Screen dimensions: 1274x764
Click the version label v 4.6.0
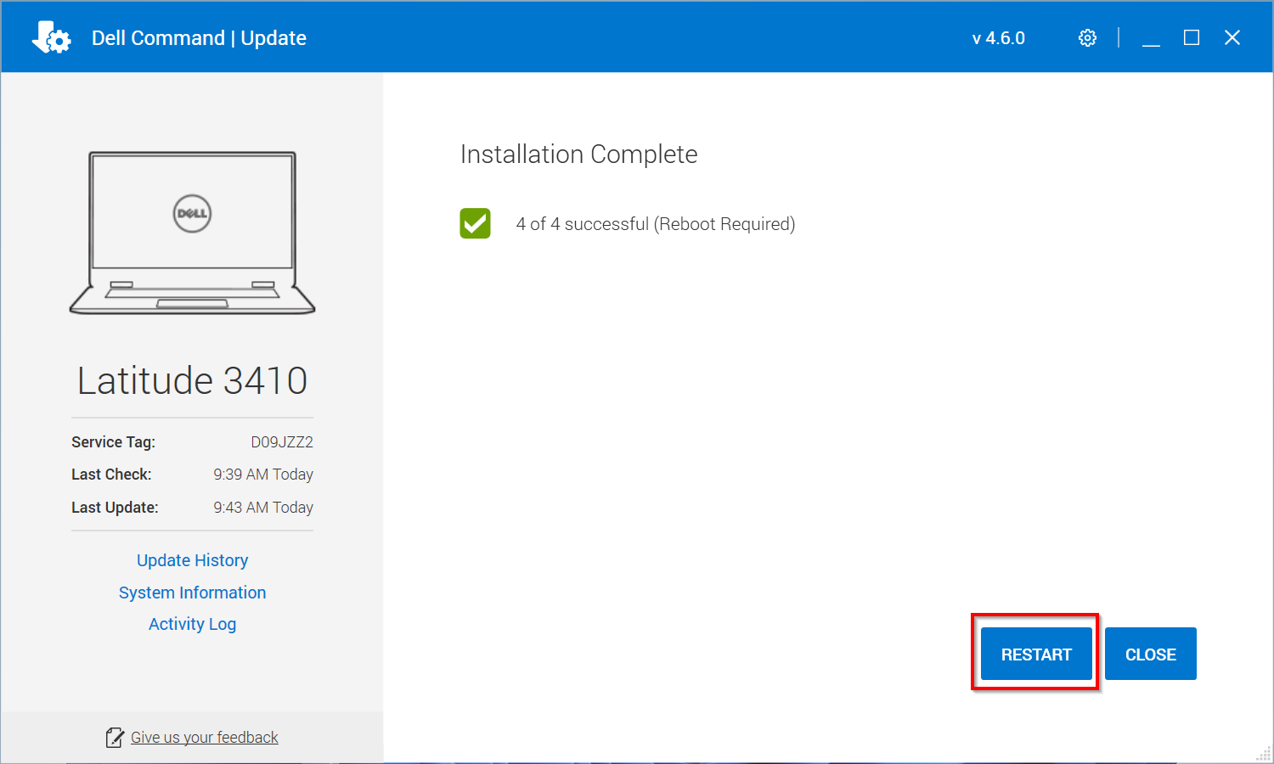[999, 38]
